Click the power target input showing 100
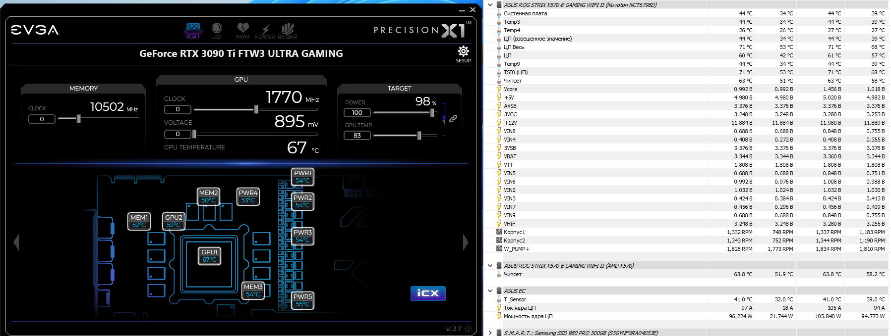This screenshot has width=891, height=336. tap(357, 113)
